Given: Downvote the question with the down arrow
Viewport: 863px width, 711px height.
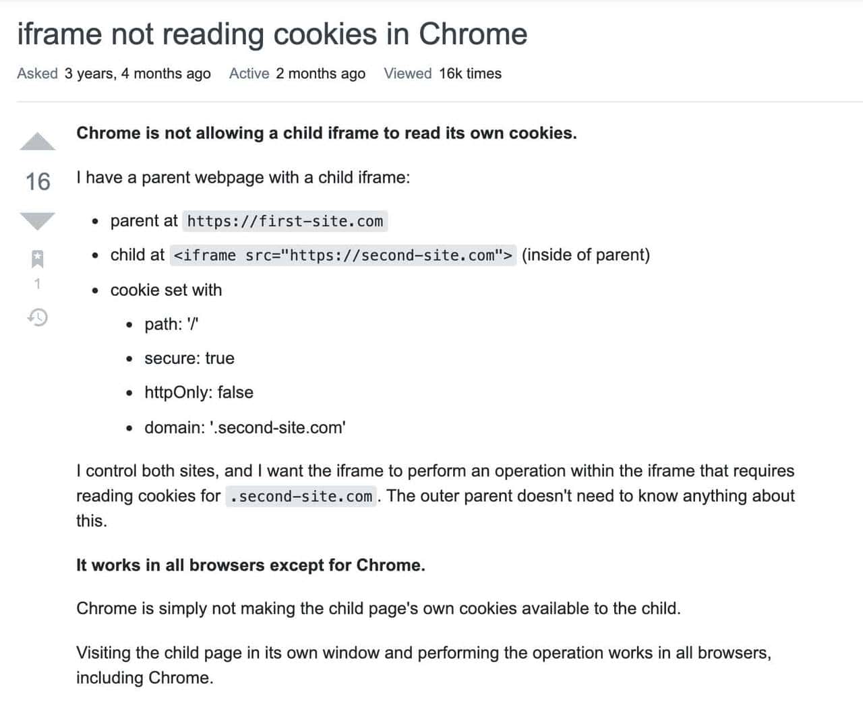Looking at the screenshot, I should click(38, 220).
